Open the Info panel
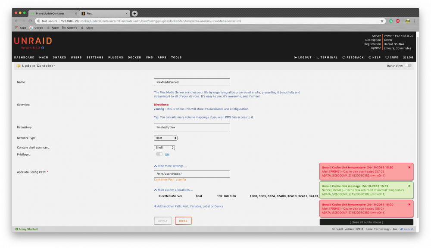 coord(392,57)
